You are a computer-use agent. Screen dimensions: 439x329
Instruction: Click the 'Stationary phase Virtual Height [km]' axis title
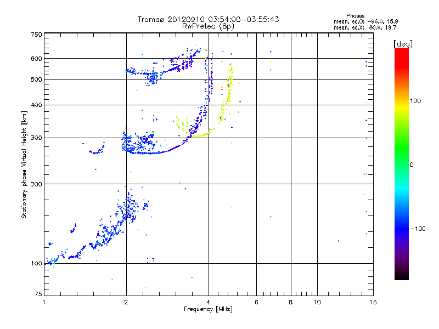pyautogui.click(x=24, y=164)
